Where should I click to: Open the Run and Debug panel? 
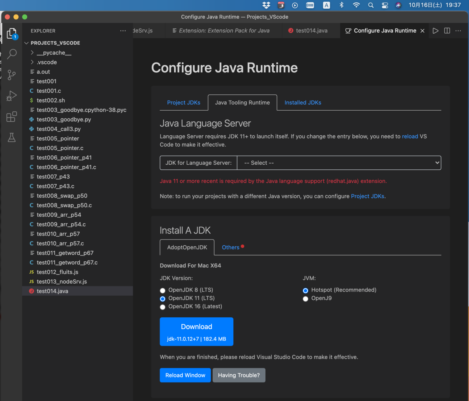pos(12,95)
